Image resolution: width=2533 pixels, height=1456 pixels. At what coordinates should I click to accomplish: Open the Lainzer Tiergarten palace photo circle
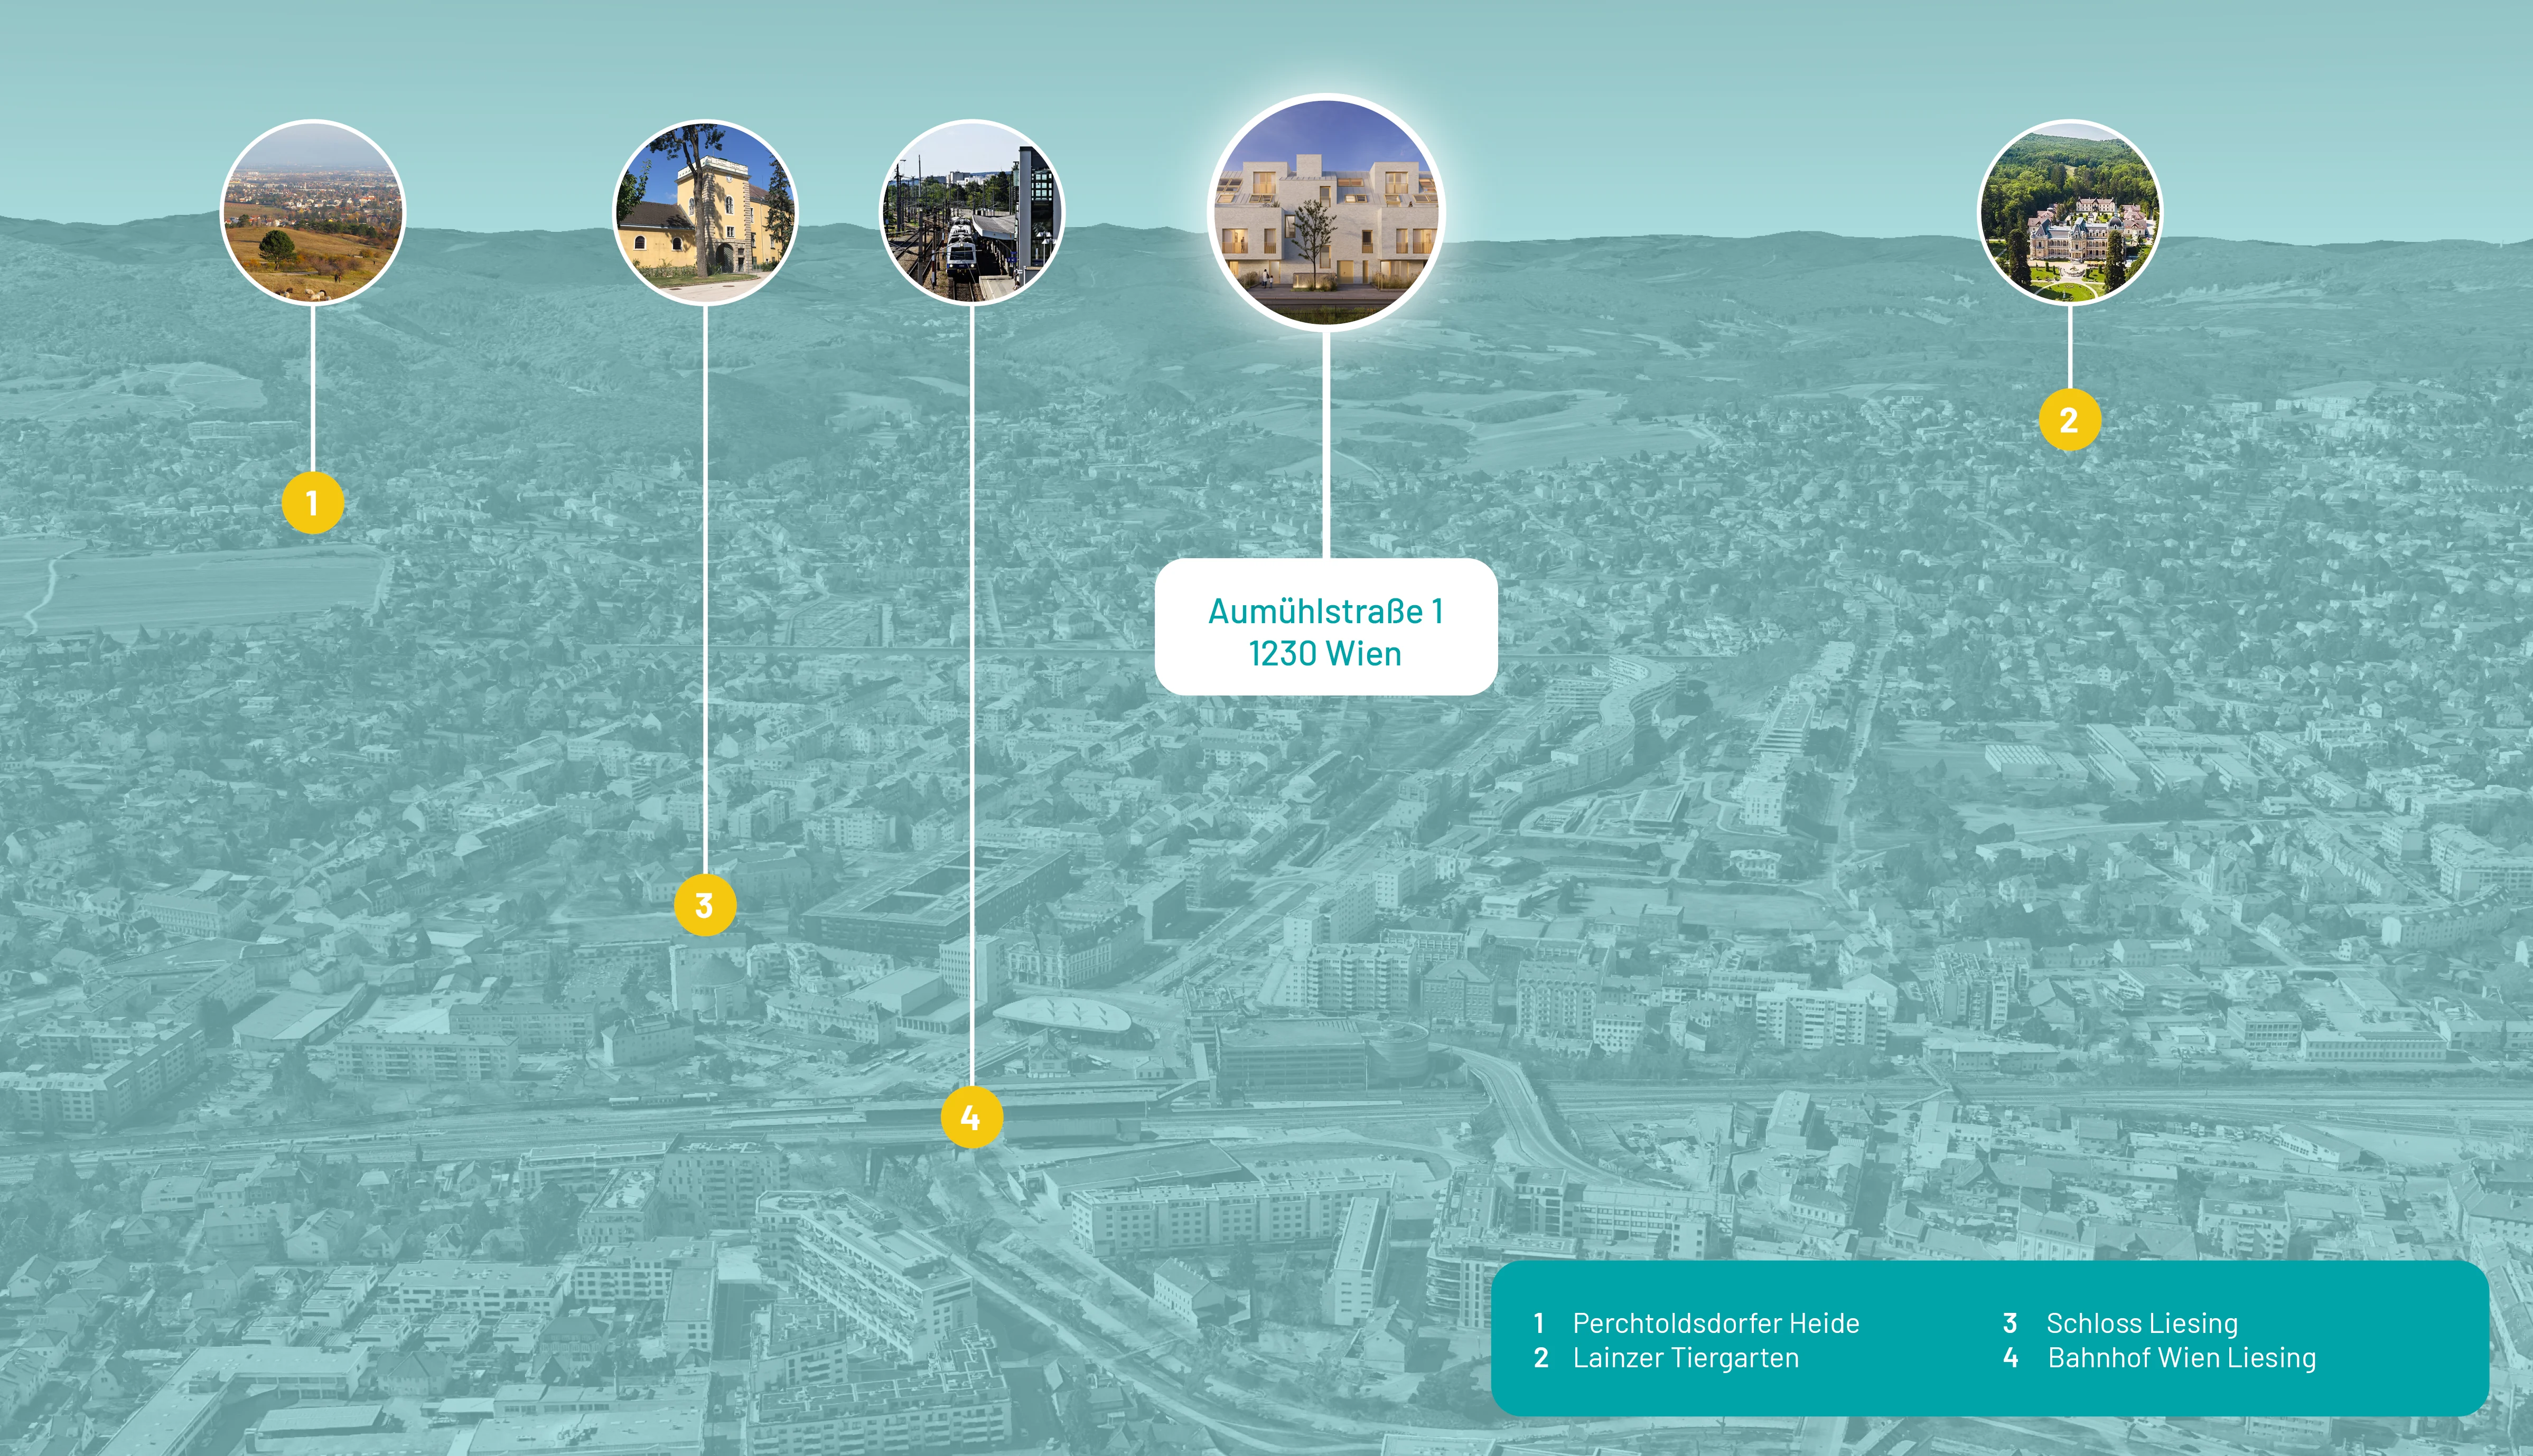(2069, 212)
